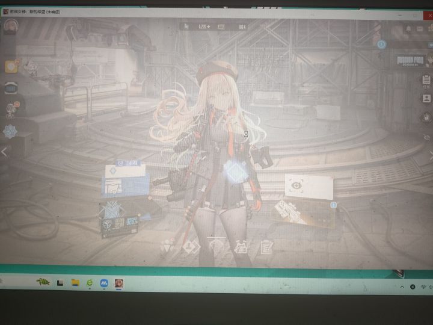Click the blue circular number badge

381,44
